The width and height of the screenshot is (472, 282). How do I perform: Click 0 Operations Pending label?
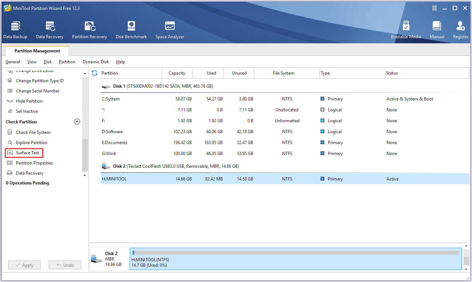pos(28,183)
